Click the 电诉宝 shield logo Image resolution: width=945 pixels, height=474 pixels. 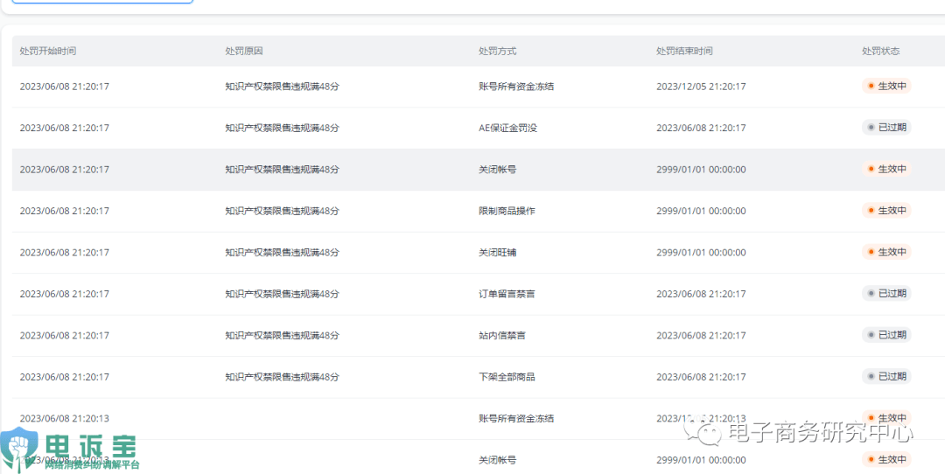tap(19, 450)
